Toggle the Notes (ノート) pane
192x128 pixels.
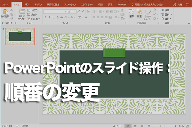point(117,126)
